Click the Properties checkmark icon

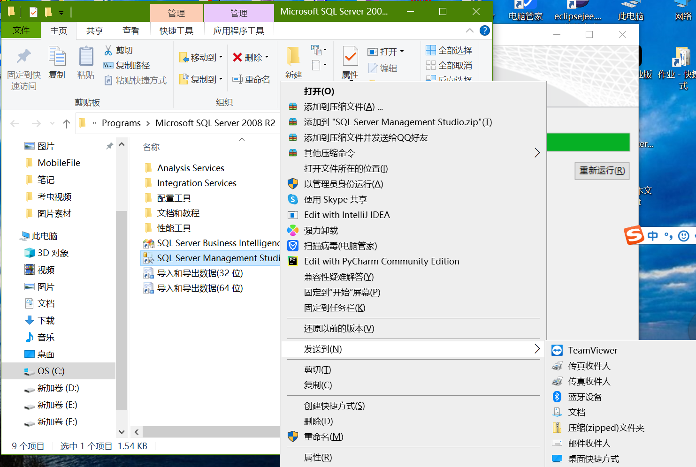[351, 56]
